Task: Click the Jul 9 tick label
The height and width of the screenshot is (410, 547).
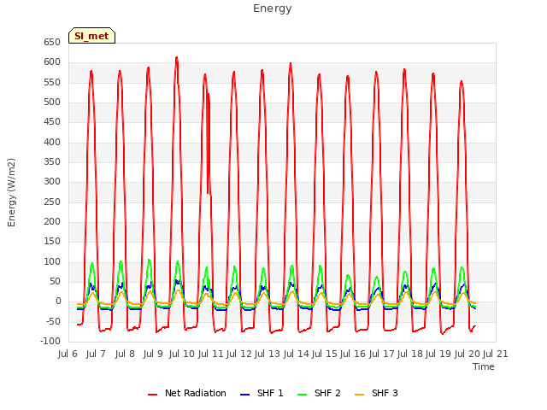Action: [153, 354]
